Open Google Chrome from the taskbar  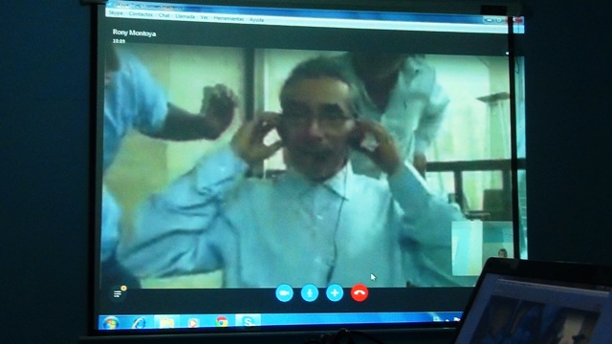click(221, 322)
